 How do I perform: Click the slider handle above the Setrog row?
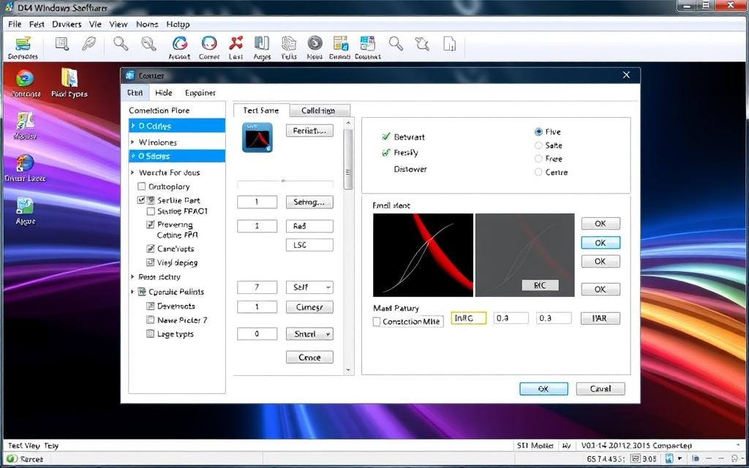[x=283, y=181]
